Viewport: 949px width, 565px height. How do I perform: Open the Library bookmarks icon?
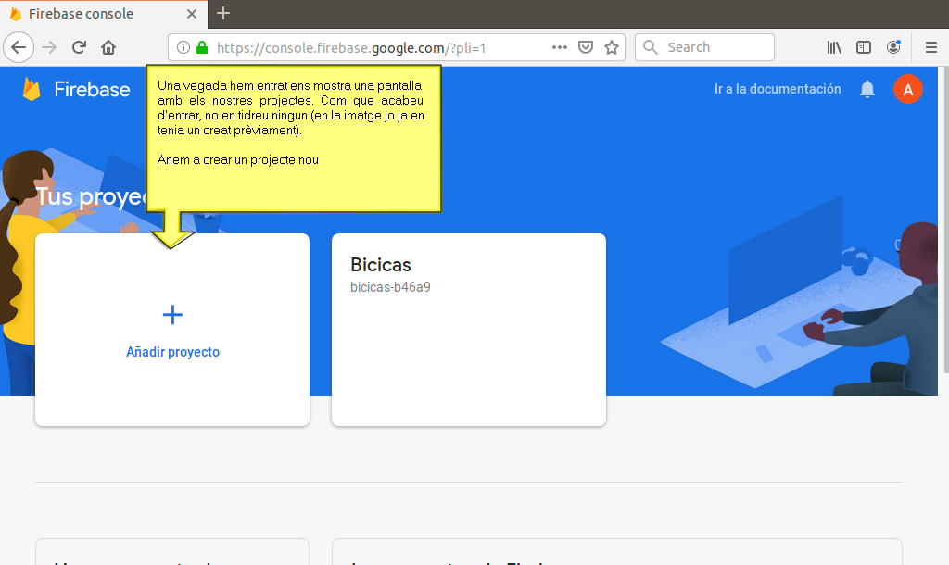834,47
